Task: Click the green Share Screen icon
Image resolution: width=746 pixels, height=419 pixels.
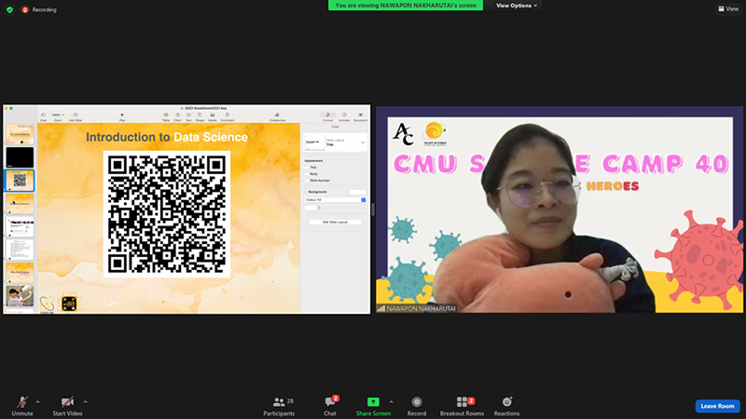Action: 373,402
